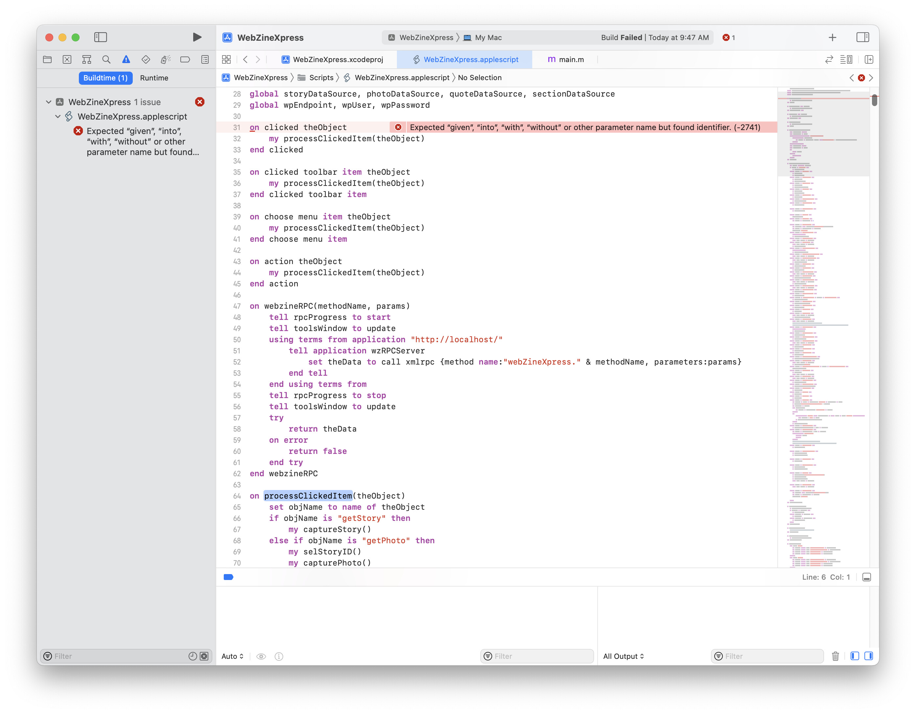The height and width of the screenshot is (714, 916).
Task: Add editor on right split icon
Action: [869, 59]
